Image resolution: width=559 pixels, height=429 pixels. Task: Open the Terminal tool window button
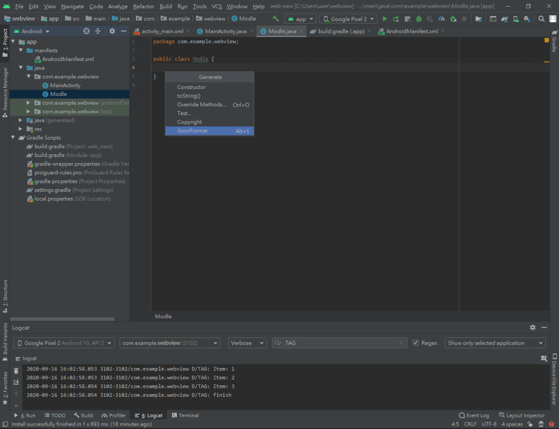(x=185, y=415)
